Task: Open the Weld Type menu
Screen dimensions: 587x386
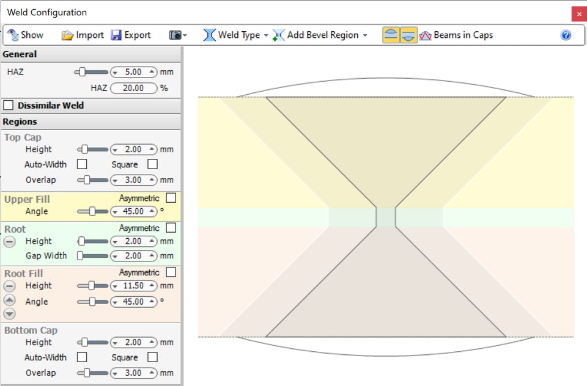Action: point(235,35)
